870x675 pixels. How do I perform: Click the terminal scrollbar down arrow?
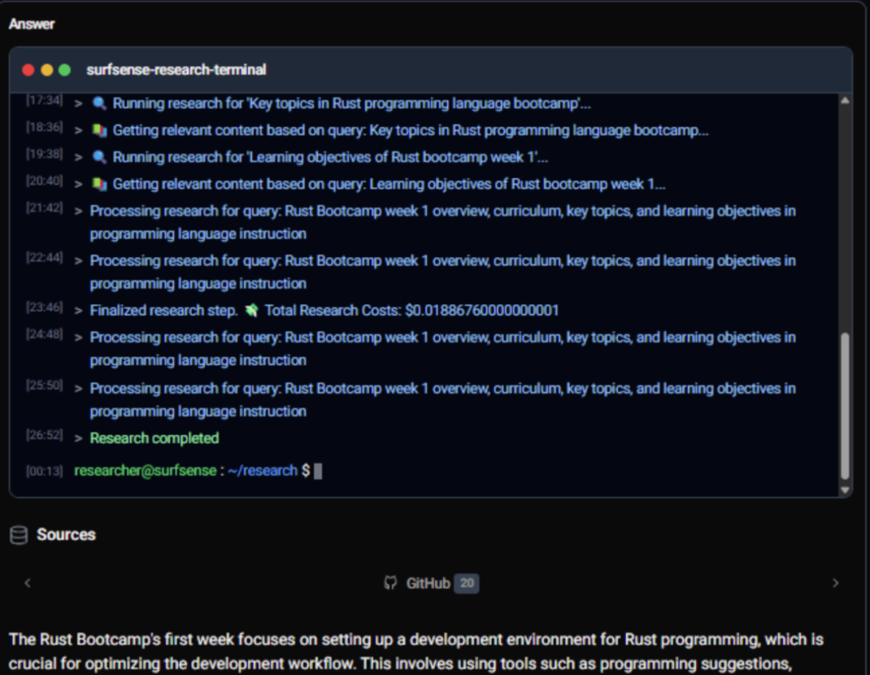845,490
